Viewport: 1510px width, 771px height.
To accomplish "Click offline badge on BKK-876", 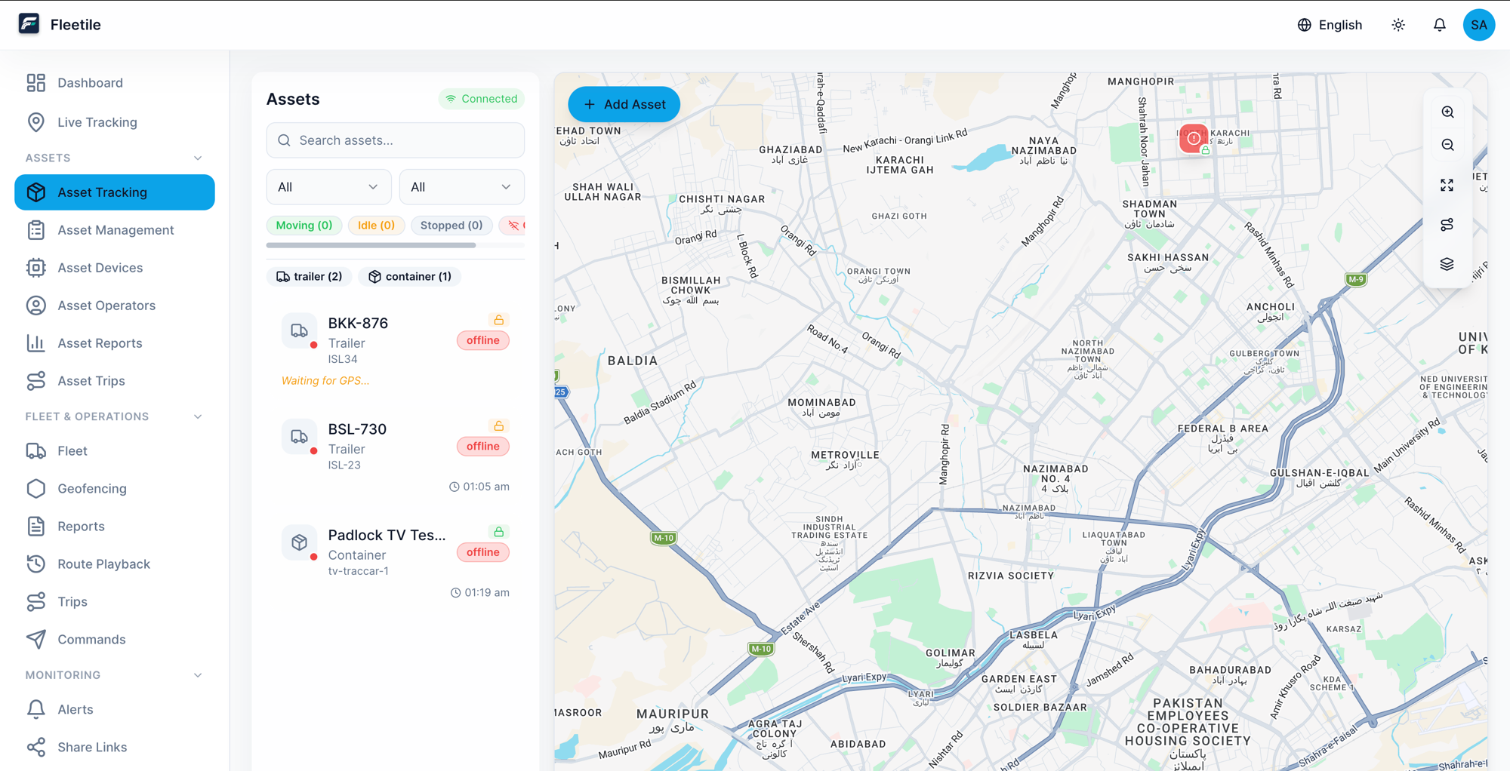I will pyautogui.click(x=482, y=340).
